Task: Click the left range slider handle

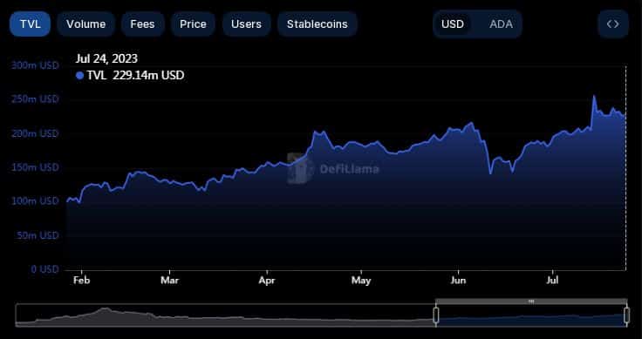Action: [436, 315]
